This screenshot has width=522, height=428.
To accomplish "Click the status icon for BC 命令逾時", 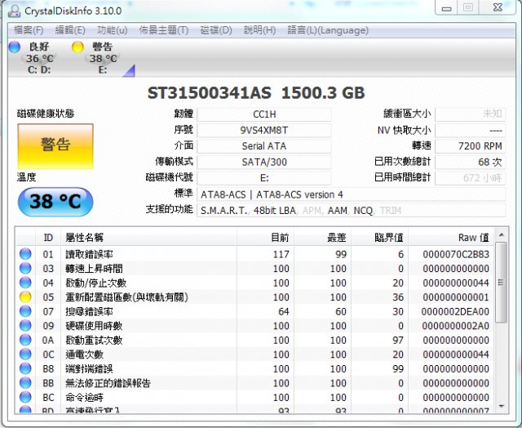I will (x=25, y=397).
